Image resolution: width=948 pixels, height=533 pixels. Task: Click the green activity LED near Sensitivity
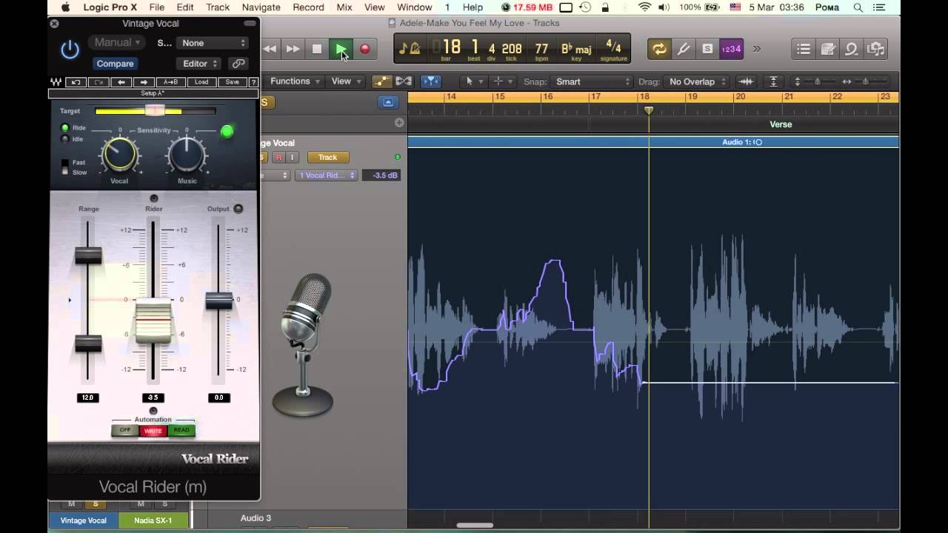click(227, 132)
